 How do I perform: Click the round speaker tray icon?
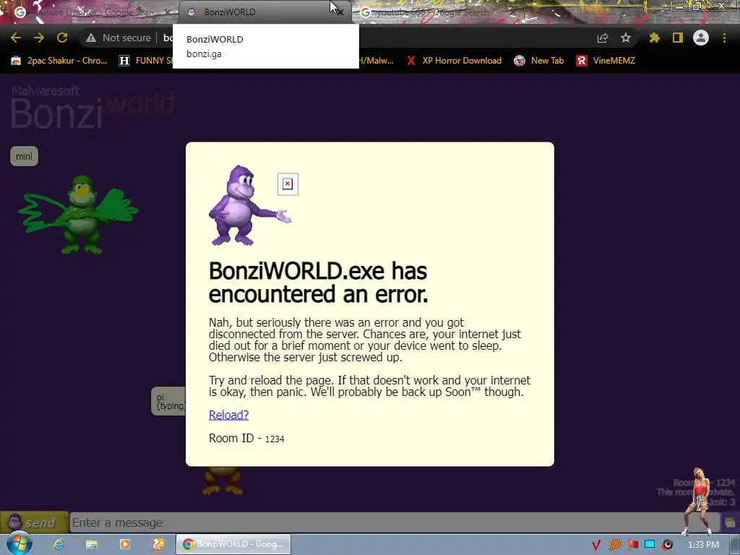[x=667, y=545]
